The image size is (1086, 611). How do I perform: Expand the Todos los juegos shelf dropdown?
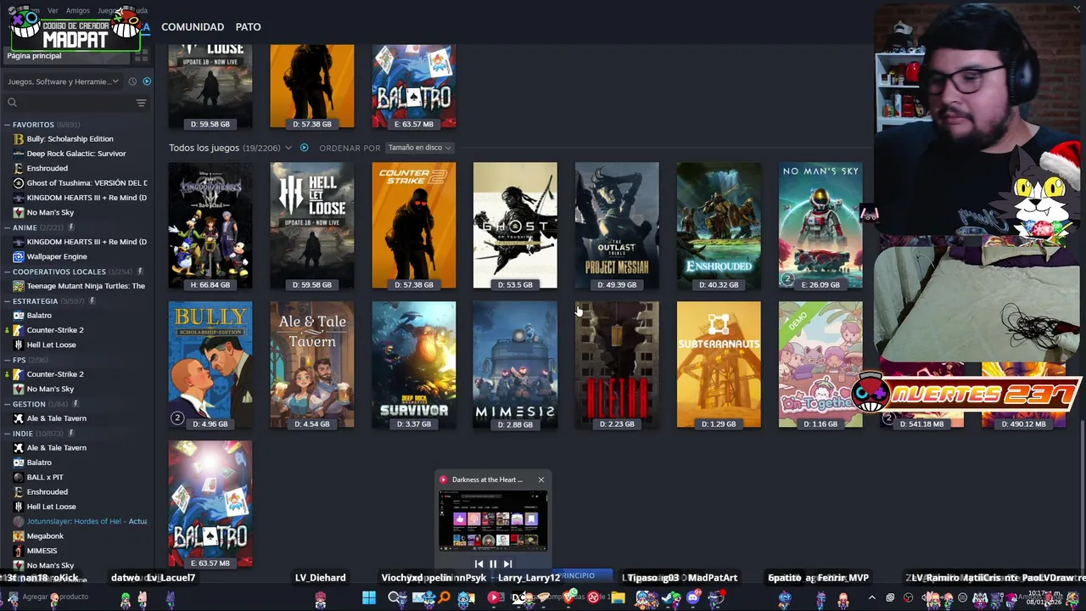[288, 148]
